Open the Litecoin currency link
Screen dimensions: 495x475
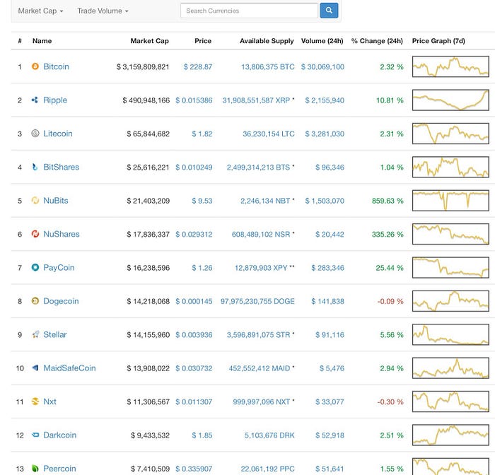tap(58, 134)
